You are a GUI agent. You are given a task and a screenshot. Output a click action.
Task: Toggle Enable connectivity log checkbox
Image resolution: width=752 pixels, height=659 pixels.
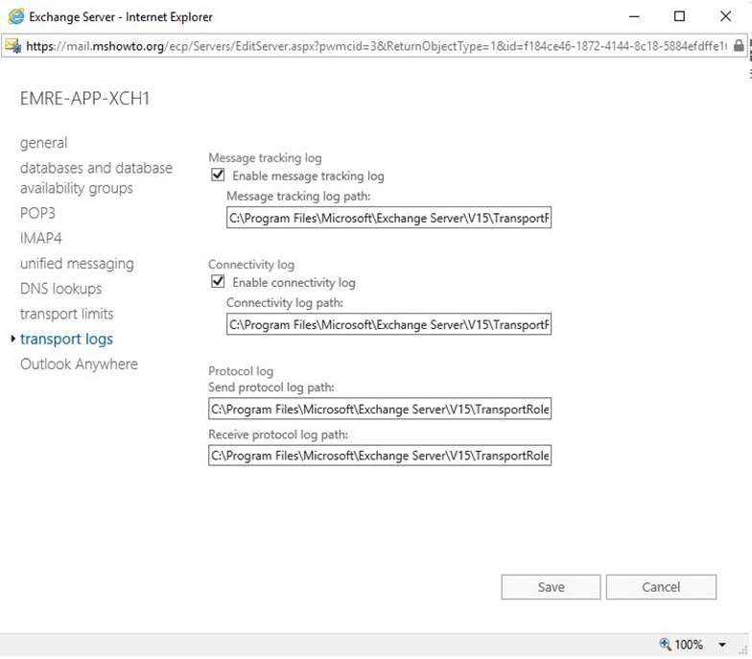coord(218,281)
